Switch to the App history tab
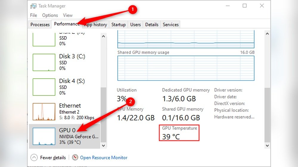Viewport: 298px width, 167px height. (x=96, y=25)
